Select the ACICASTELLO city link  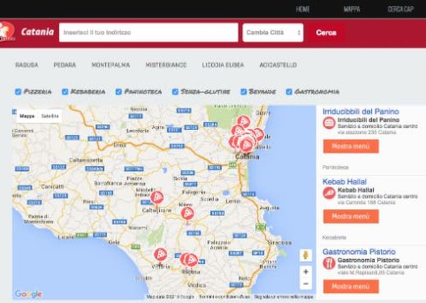[278, 65]
